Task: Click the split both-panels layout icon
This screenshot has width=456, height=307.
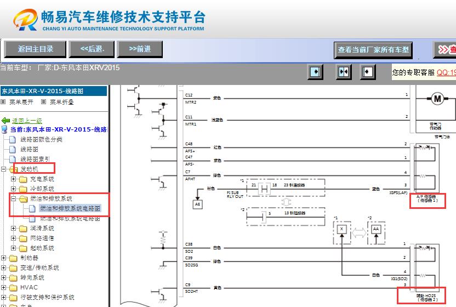Action: (344, 72)
